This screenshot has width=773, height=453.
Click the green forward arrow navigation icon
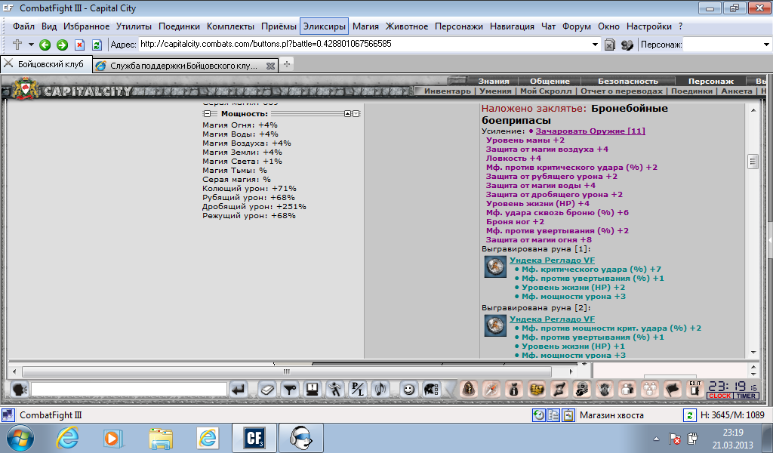tap(62, 45)
